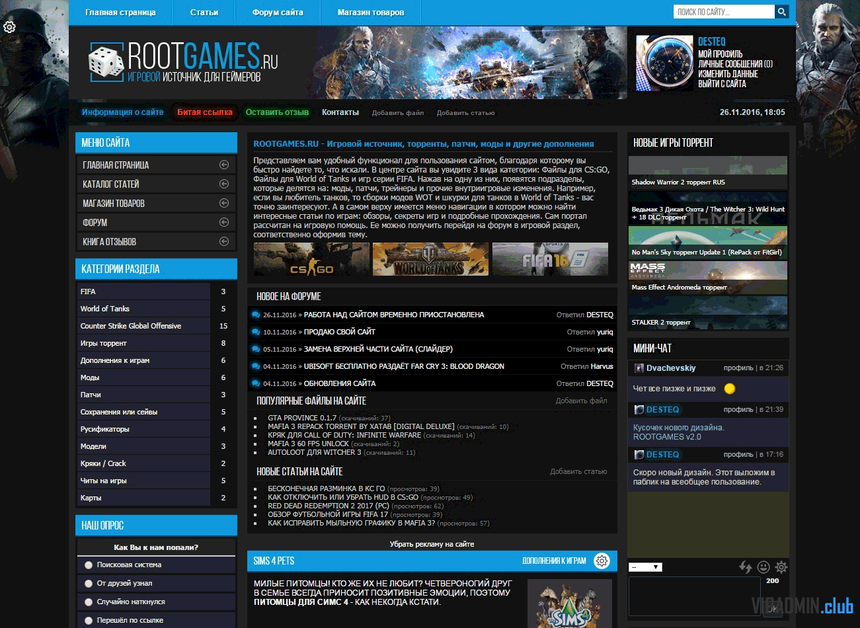Open Читы на игры category

pyautogui.click(x=104, y=481)
